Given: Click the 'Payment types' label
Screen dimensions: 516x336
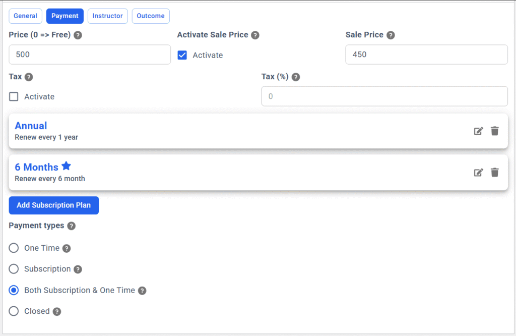Looking at the screenshot, I should point(36,226).
